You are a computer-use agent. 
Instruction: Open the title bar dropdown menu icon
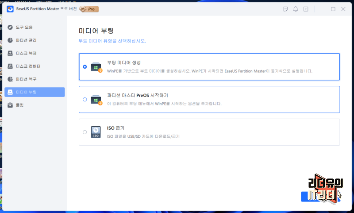(x=306, y=9)
